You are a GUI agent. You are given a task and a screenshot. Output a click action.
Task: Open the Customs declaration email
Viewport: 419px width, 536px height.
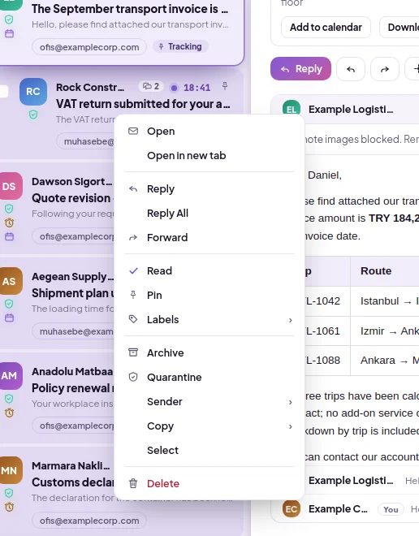(72, 482)
